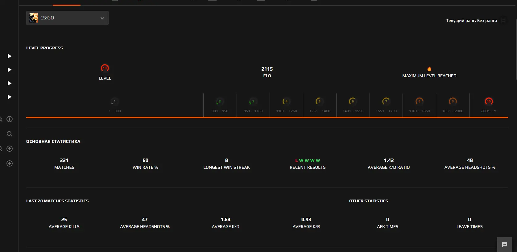Click the CS:GO game thumbnail image
Screen dimensions: 517x252
[x=33, y=18]
